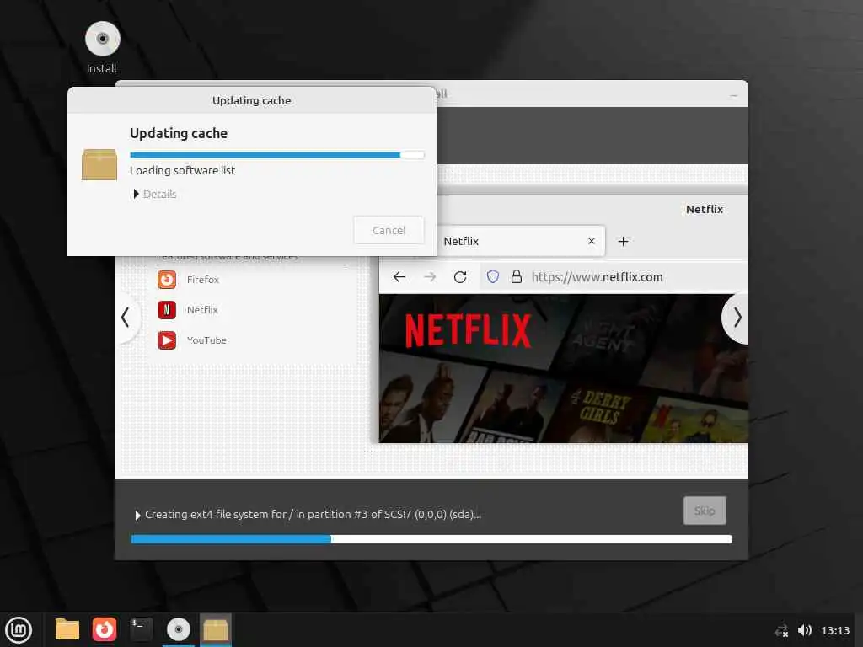Click the Cancel button in Updating cache dialog
The height and width of the screenshot is (647, 863).
tap(389, 230)
